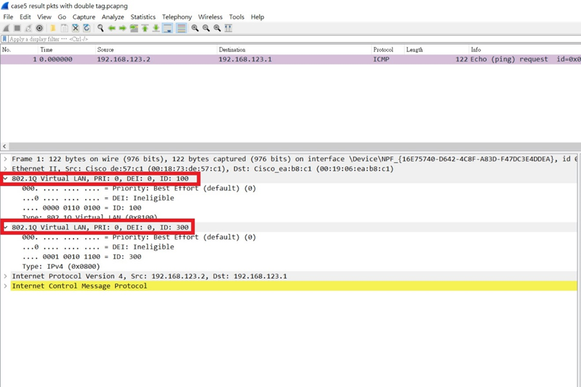Sort packets by No. column header

tap(19, 50)
